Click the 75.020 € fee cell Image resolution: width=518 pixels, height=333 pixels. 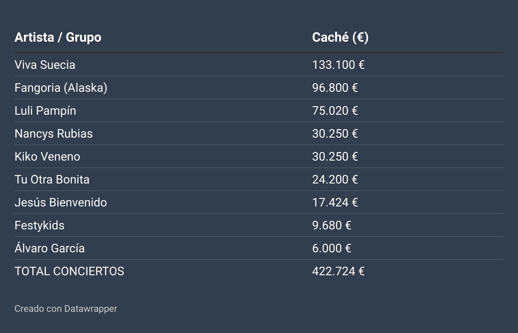click(x=335, y=111)
